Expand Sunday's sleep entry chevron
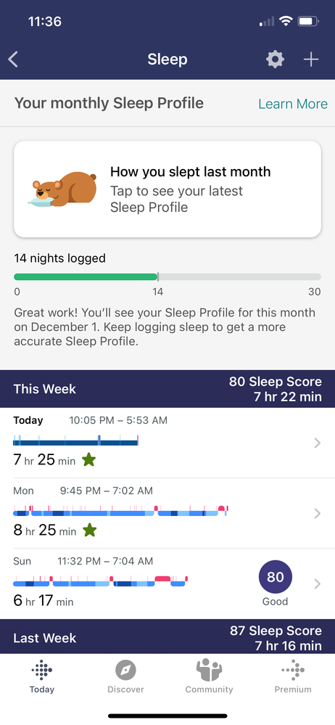 pyautogui.click(x=317, y=583)
